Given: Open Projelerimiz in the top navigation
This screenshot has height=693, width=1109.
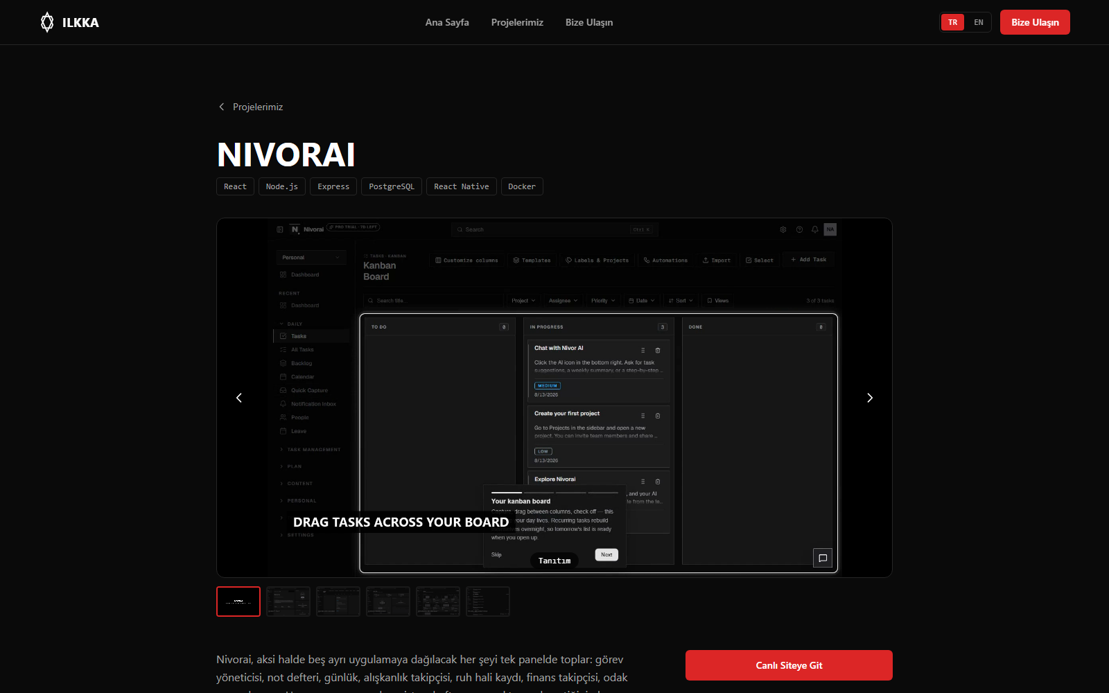Looking at the screenshot, I should click(x=517, y=22).
